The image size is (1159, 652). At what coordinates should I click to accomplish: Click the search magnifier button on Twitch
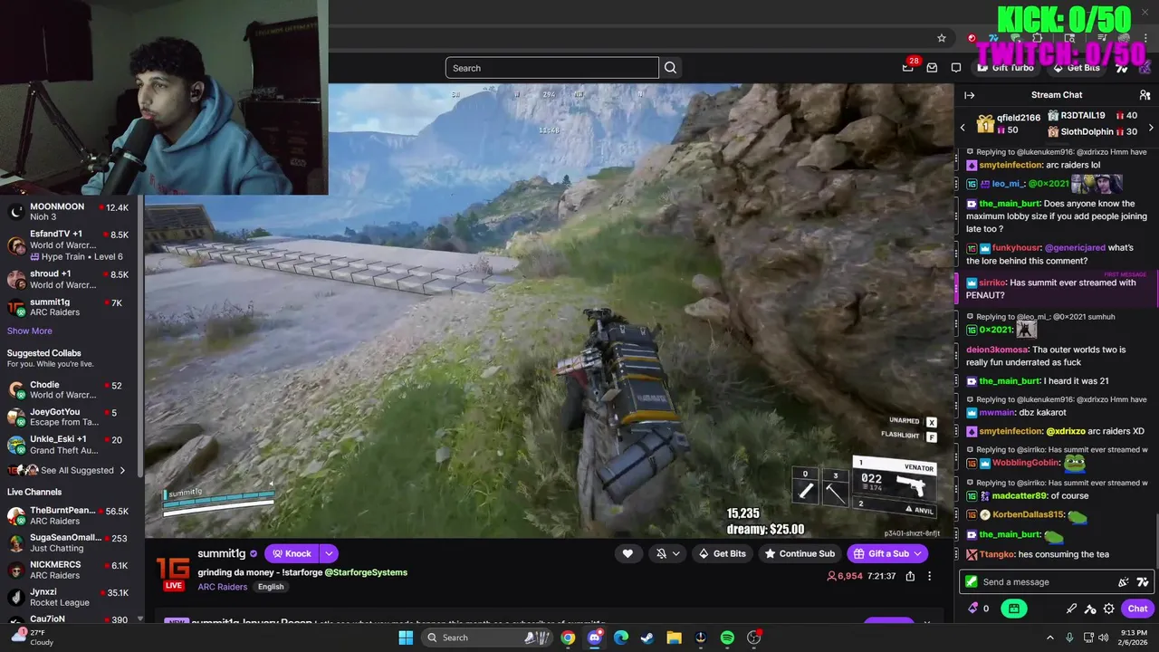(x=670, y=68)
